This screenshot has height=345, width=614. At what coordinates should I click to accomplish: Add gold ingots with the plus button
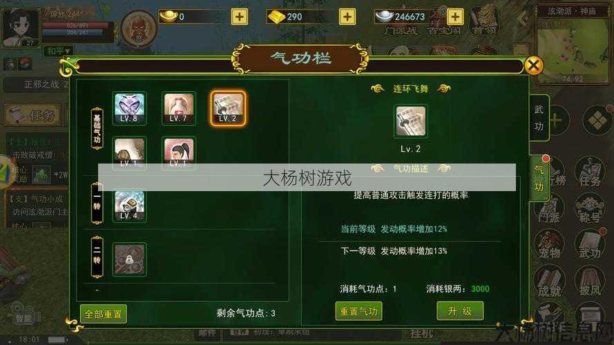click(239, 17)
